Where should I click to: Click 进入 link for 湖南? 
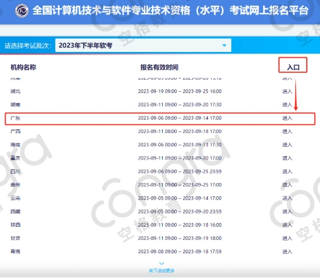pos(287,104)
